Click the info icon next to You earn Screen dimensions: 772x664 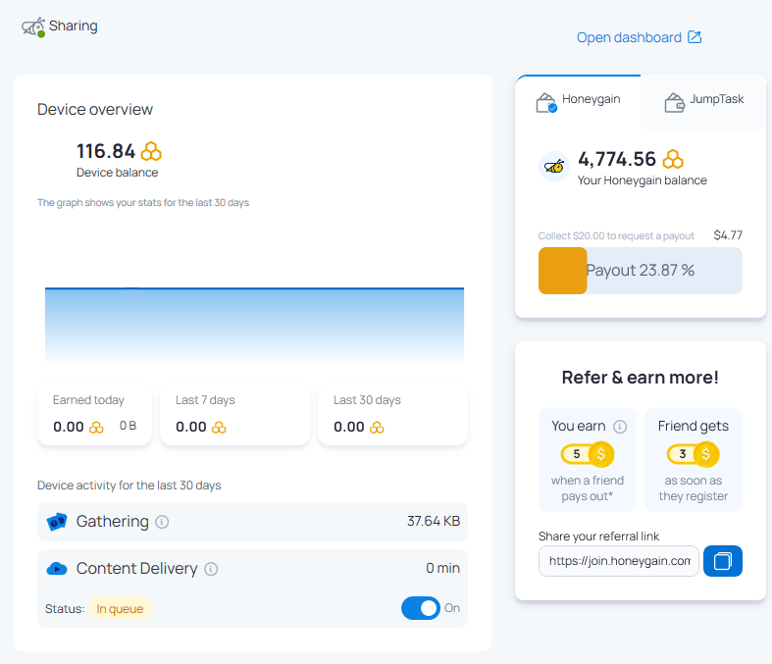pyautogui.click(x=620, y=427)
